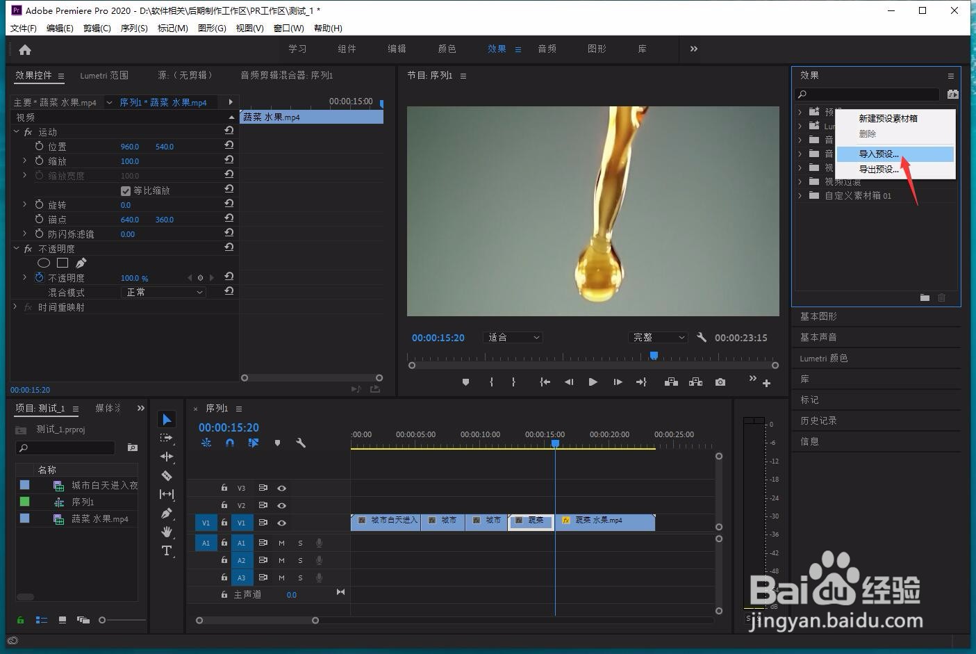The image size is (976, 654).
Task: Collapse the 运动 effect group
Action: (17, 131)
